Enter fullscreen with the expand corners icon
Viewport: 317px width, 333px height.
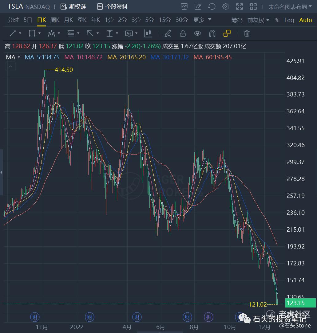coord(240,6)
